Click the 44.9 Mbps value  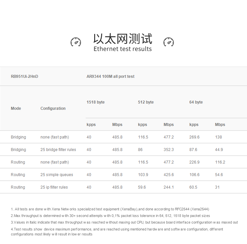tap(219, 149)
